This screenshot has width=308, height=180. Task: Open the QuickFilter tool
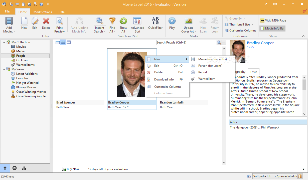point(155,23)
